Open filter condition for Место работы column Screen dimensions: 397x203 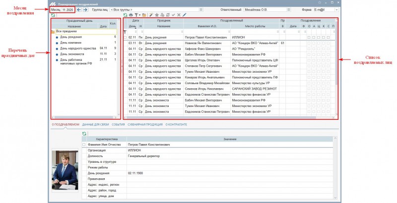pos(278,32)
